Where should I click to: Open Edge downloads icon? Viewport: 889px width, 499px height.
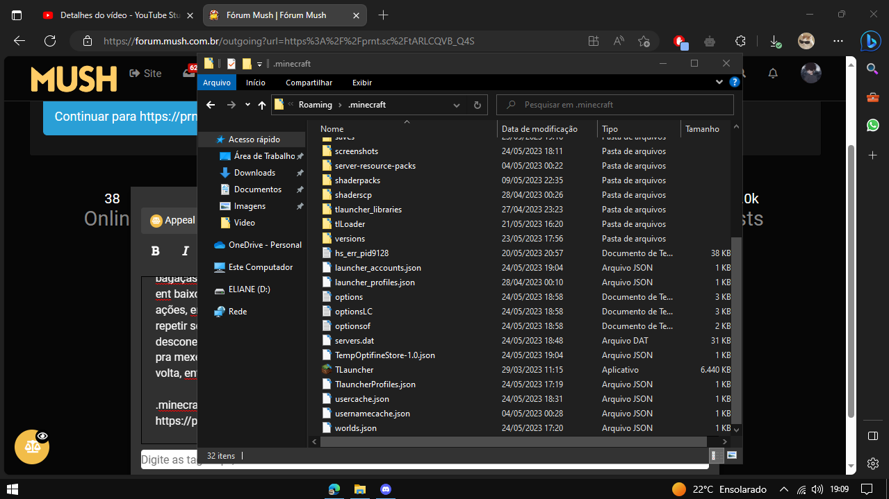click(775, 41)
